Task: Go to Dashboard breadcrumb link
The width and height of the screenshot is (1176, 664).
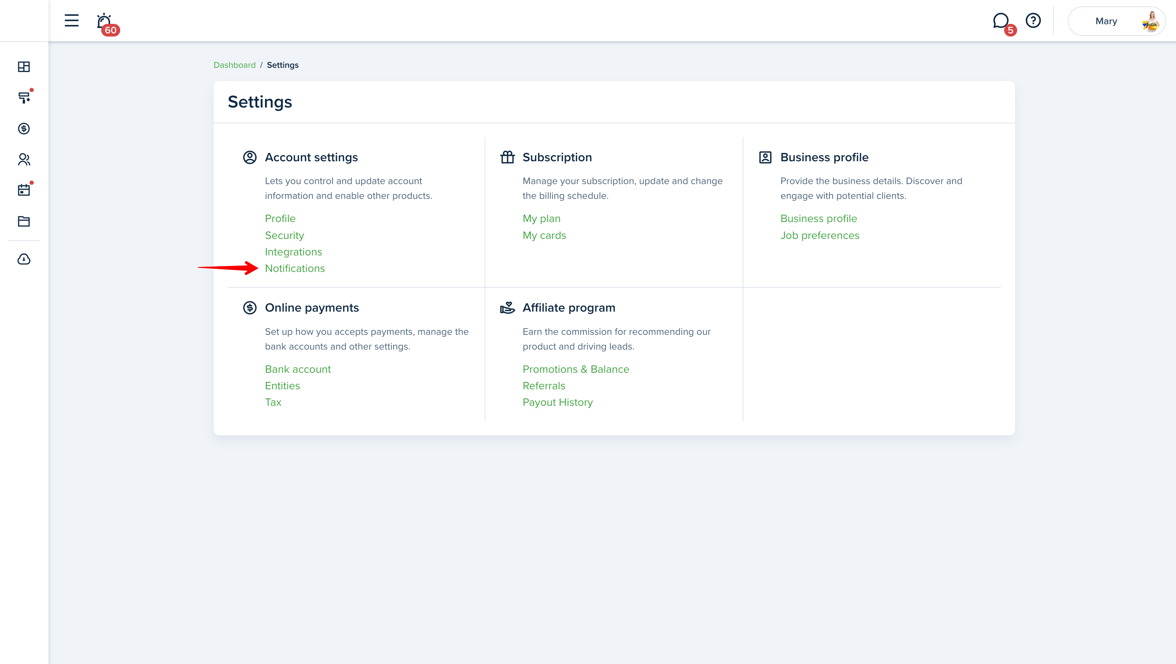Action: [235, 65]
